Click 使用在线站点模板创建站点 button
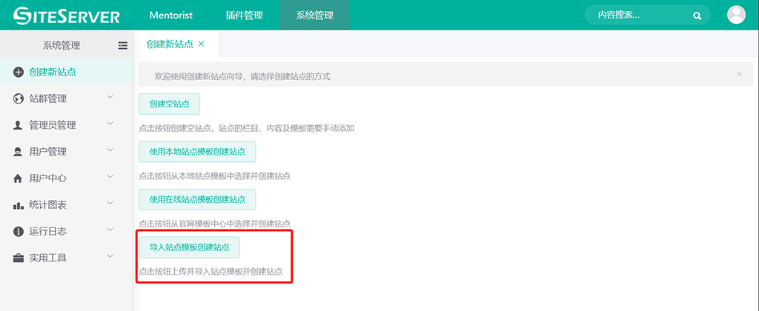The image size is (759, 311). (x=197, y=199)
